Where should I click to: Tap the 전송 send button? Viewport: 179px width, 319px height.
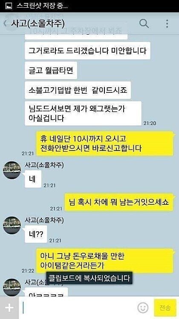coord(165,308)
